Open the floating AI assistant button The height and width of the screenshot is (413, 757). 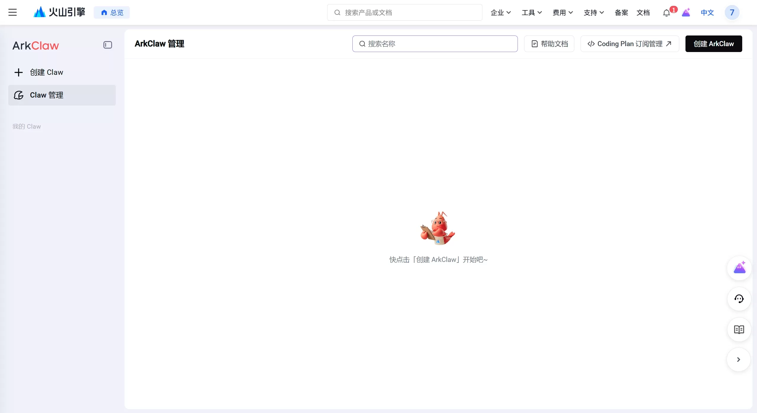pyautogui.click(x=739, y=268)
